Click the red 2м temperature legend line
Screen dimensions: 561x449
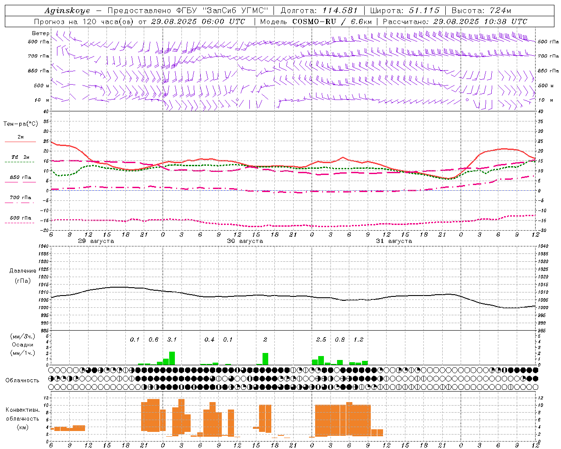[x=20, y=142]
